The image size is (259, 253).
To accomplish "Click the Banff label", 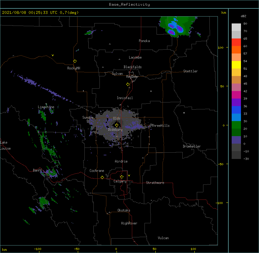I will click(x=37, y=170).
